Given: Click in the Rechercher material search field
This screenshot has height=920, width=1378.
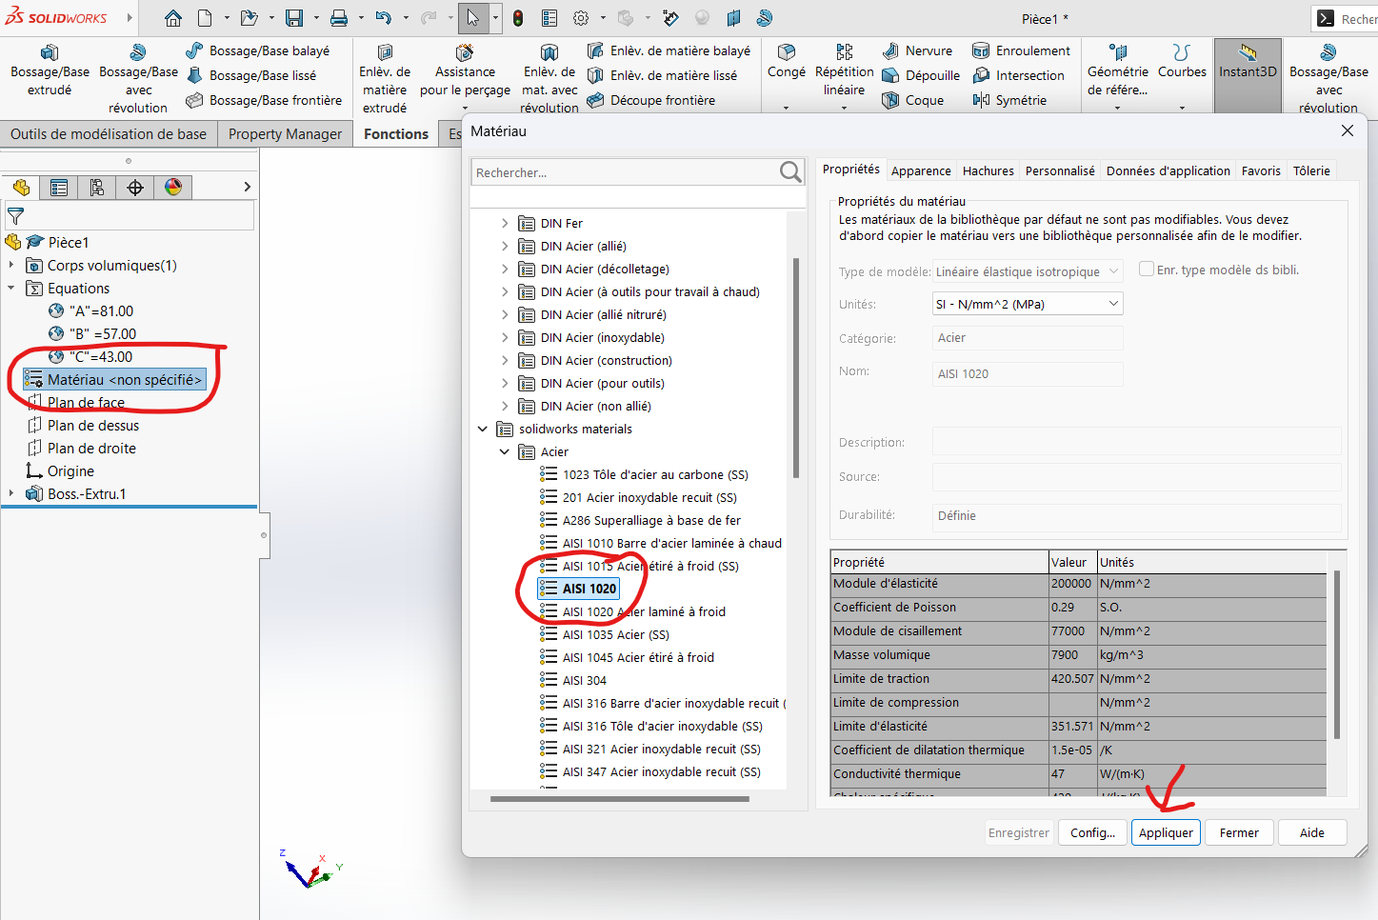Looking at the screenshot, I should 625,172.
